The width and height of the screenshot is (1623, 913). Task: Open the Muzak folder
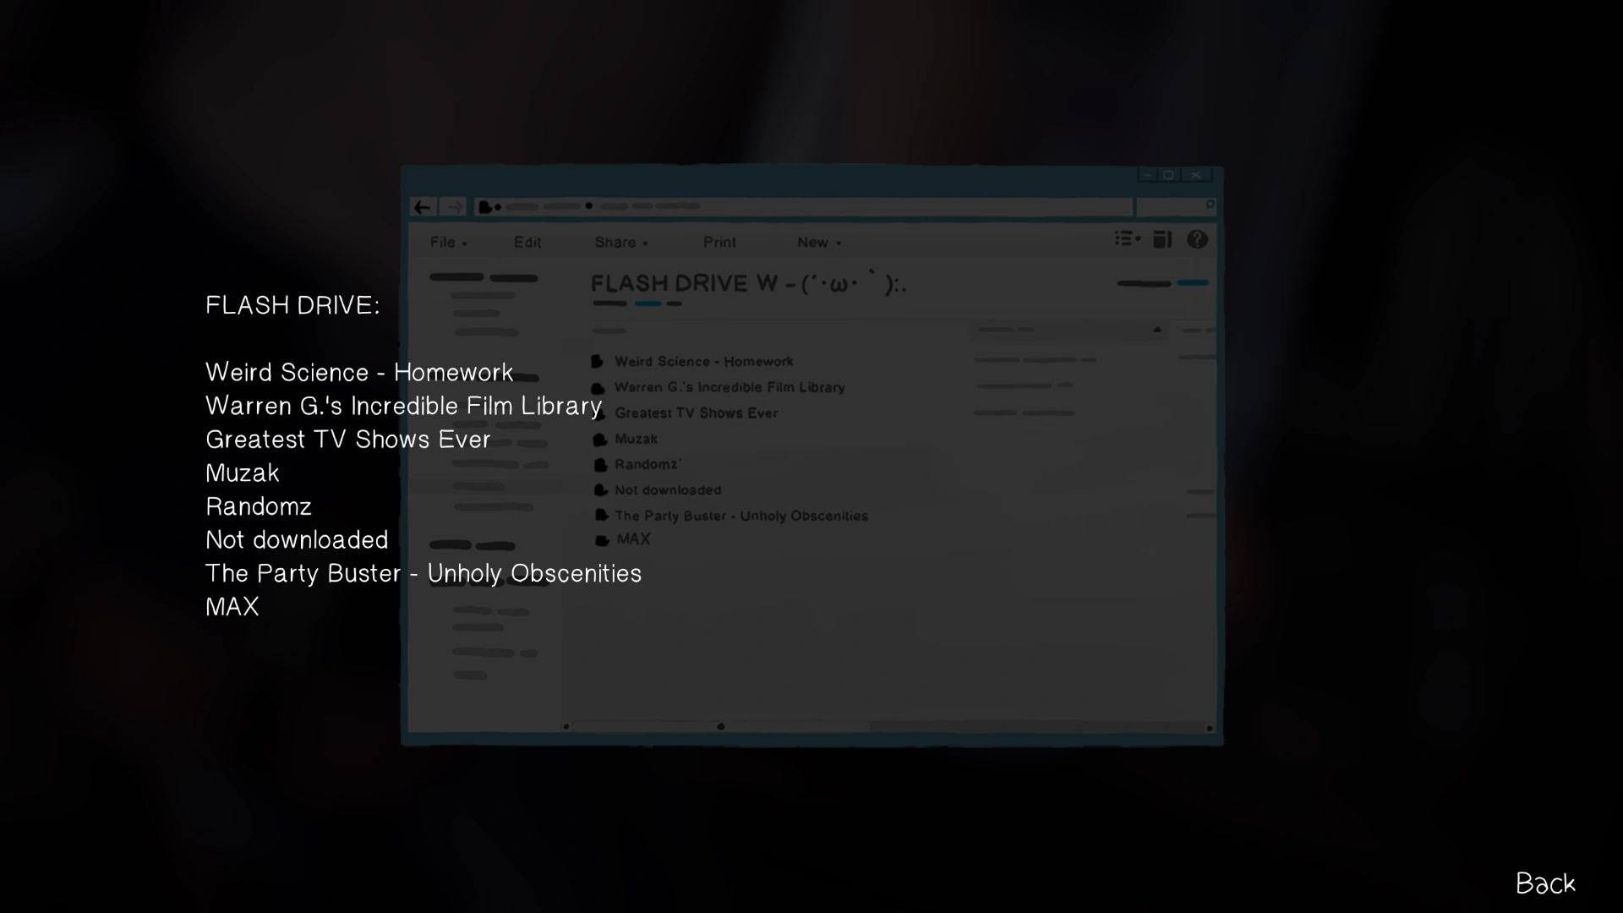(x=636, y=440)
